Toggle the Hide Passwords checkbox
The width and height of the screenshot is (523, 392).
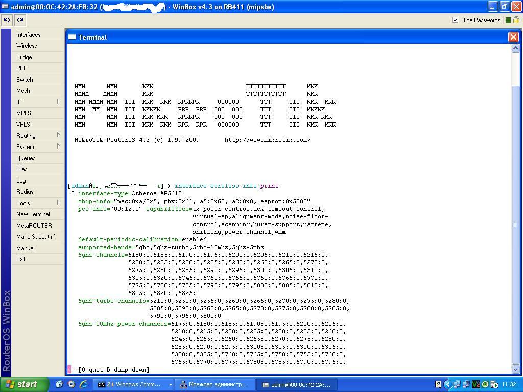point(455,20)
